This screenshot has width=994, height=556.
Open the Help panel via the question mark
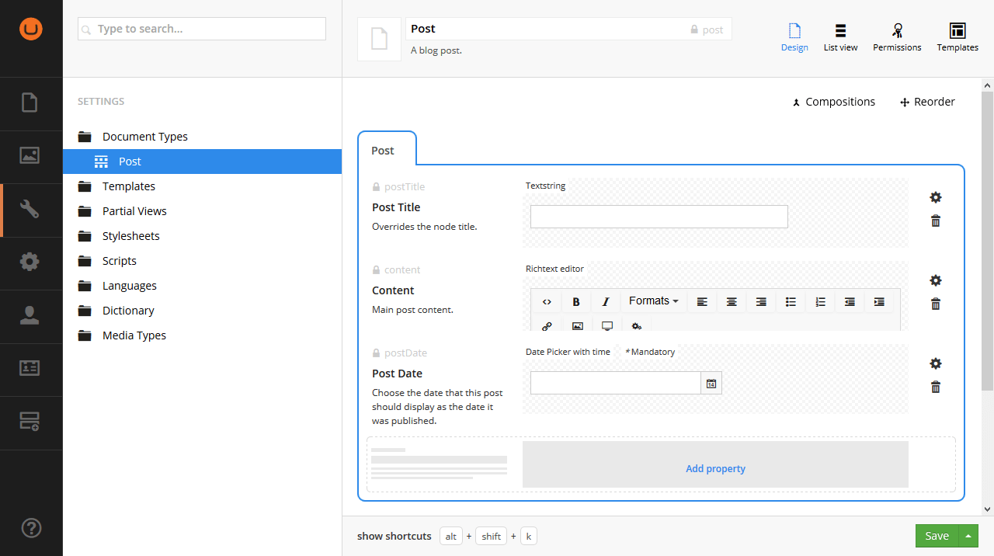coord(31,528)
